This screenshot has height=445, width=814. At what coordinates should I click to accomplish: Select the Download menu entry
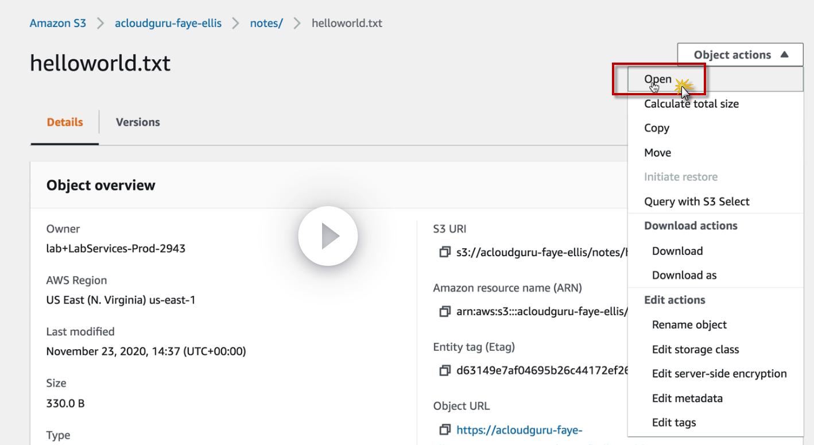715,251
